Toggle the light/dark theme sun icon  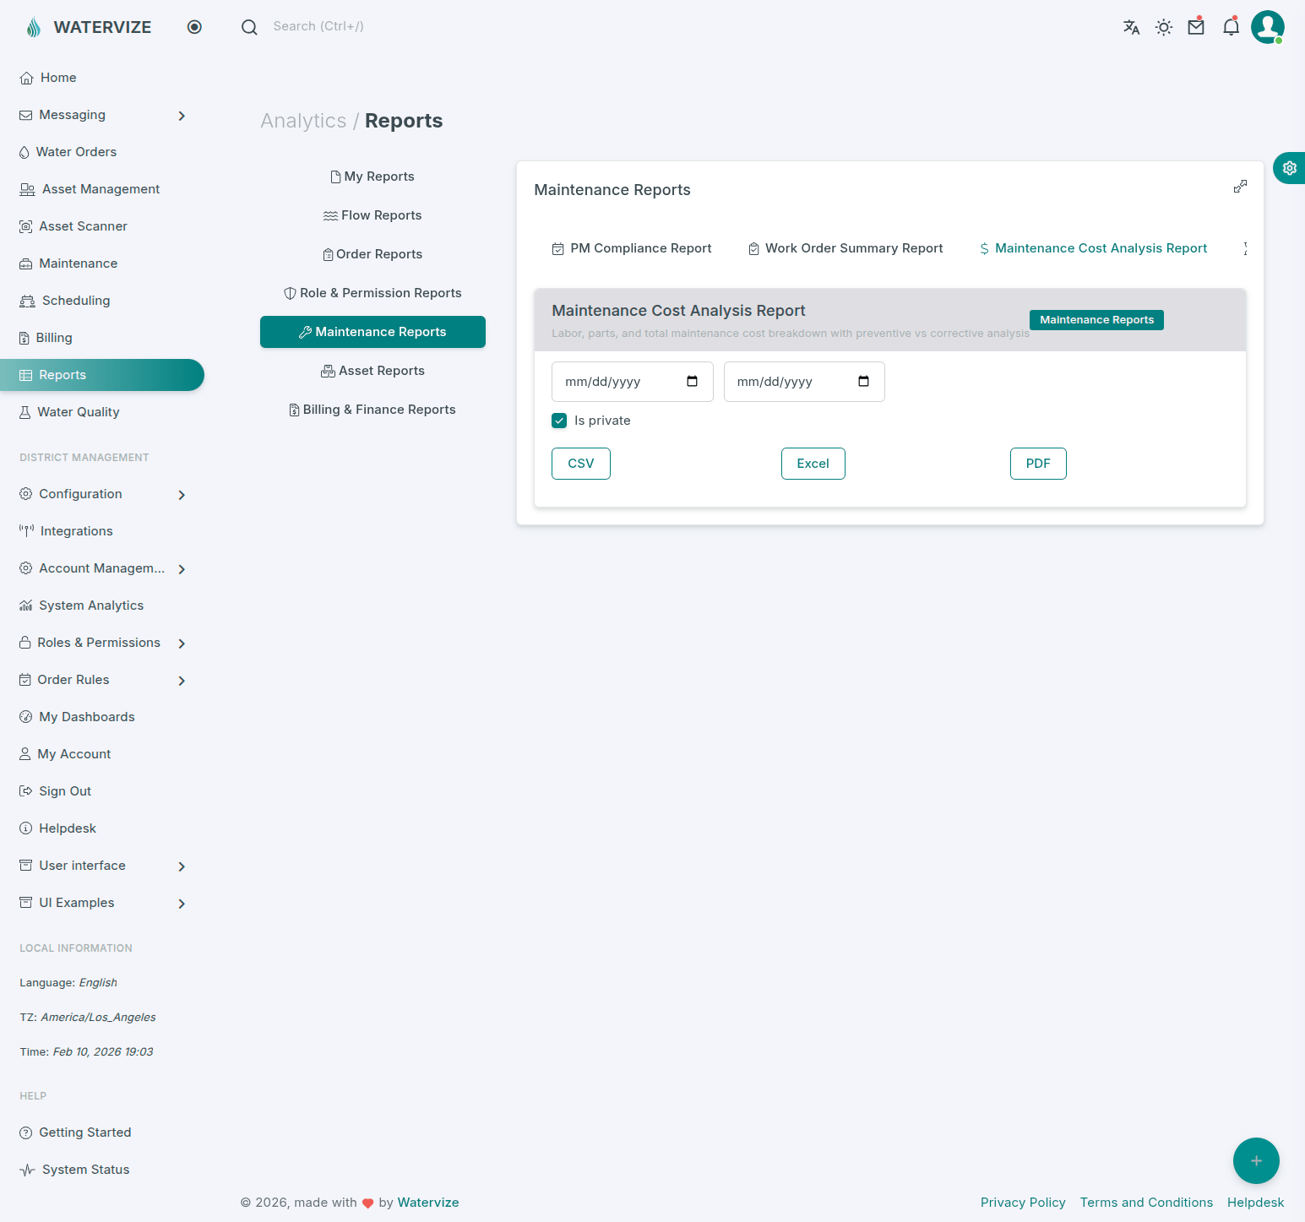1164,27
